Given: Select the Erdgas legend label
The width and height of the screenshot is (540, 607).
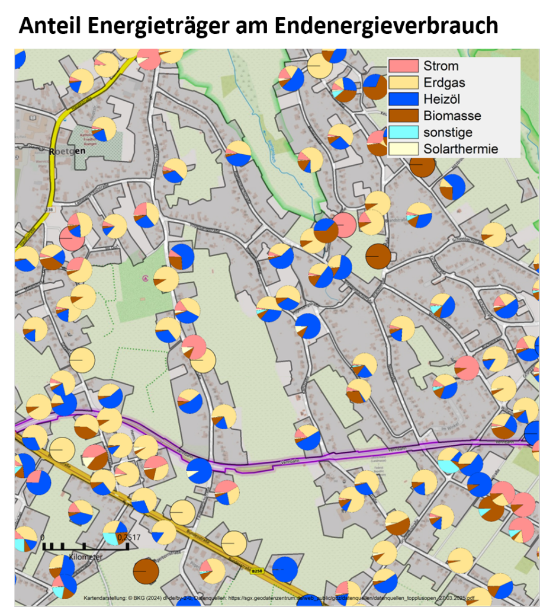Looking at the screenshot, I should point(444,82).
